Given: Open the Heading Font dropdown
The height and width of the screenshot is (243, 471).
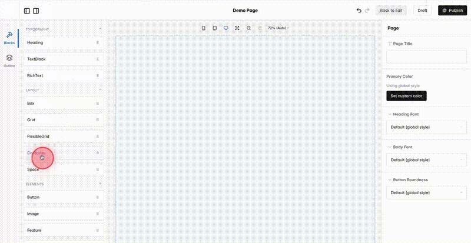Looking at the screenshot, I should click(426, 127).
